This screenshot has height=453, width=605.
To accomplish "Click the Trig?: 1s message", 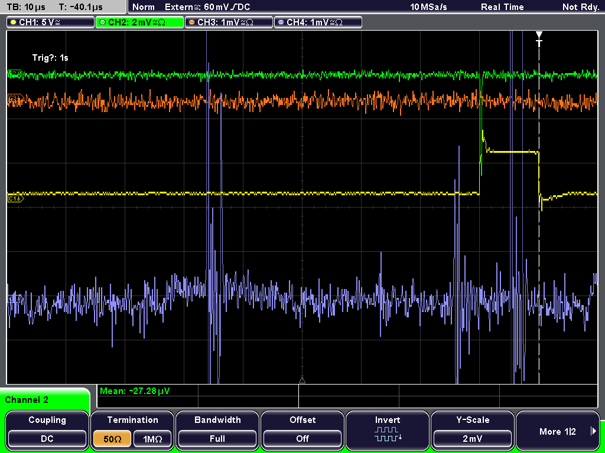I will [50, 58].
